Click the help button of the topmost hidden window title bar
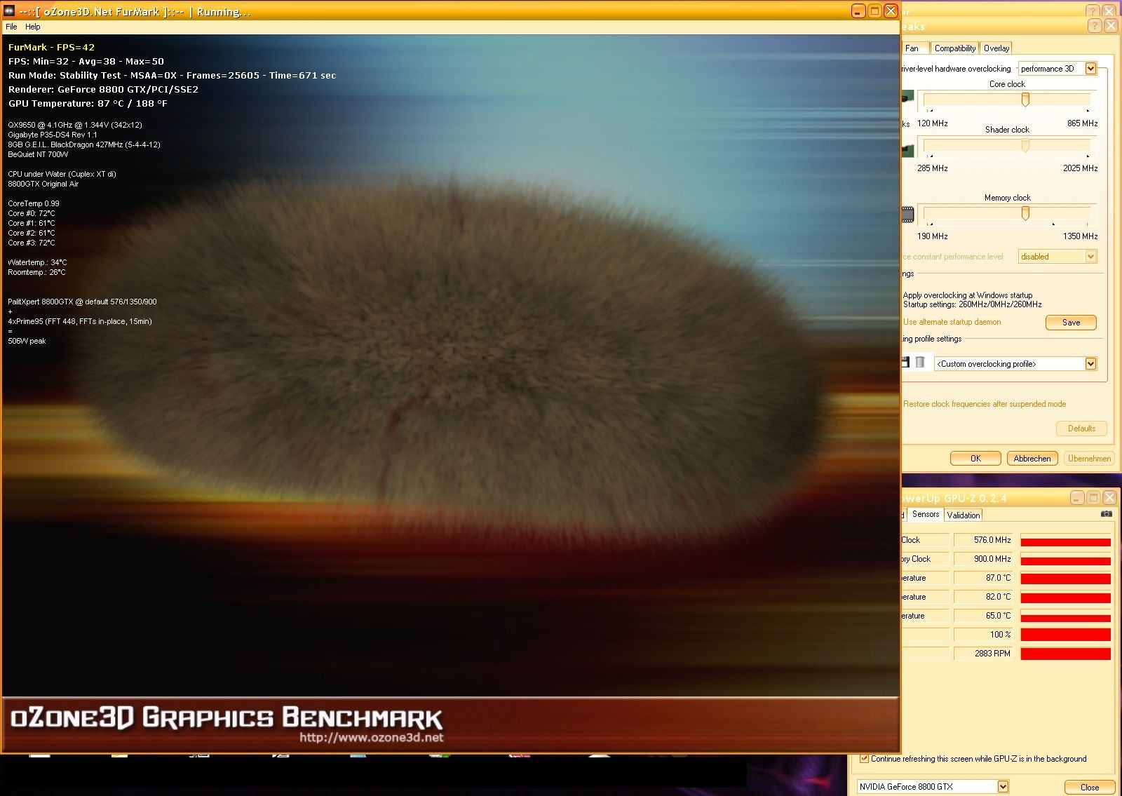The width and height of the screenshot is (1122, 796). pos(1093,11)
